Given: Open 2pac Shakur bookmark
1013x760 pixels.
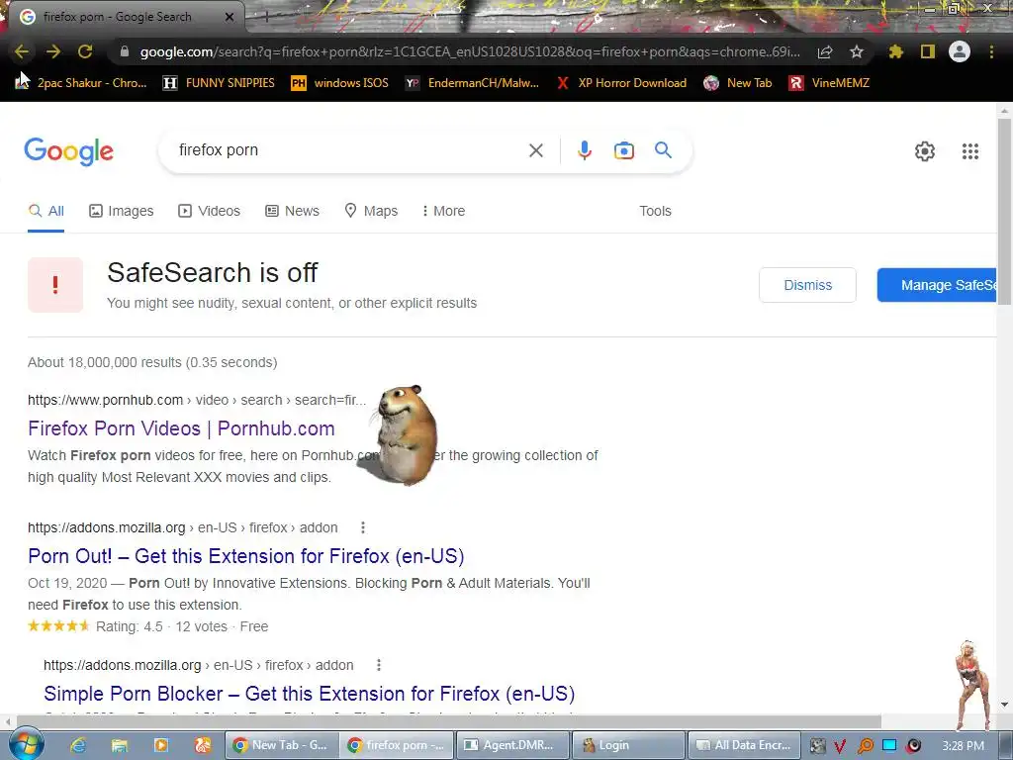Looking at the screenshot, I should click(81, 83).
